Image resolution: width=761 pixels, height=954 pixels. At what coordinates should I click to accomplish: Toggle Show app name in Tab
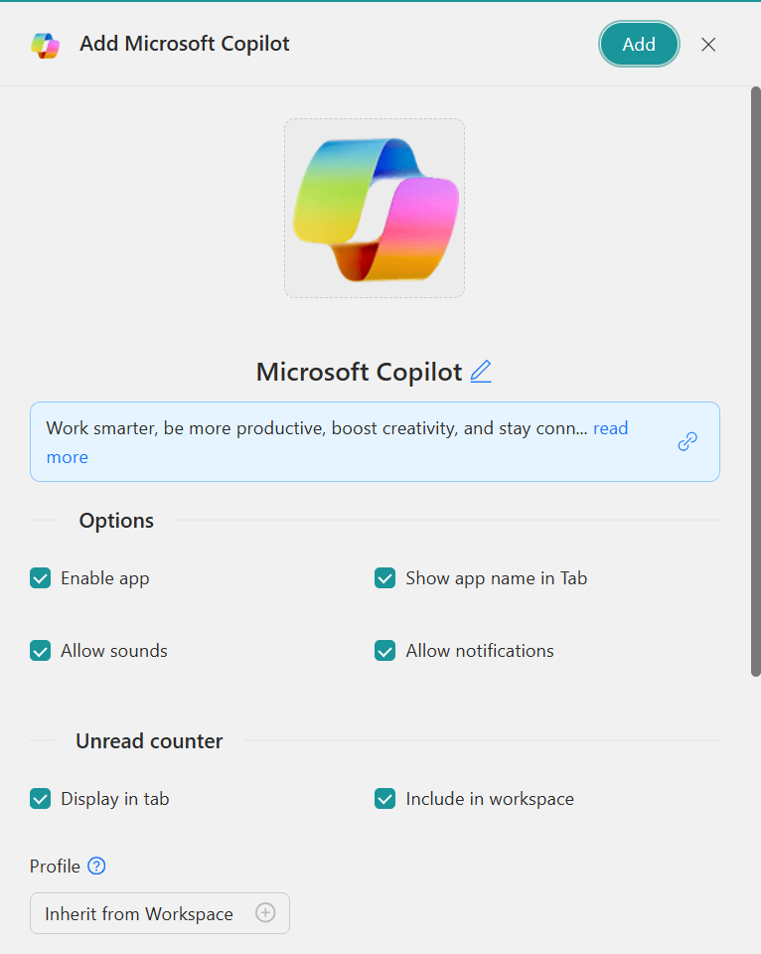click(x=385, y=578)
